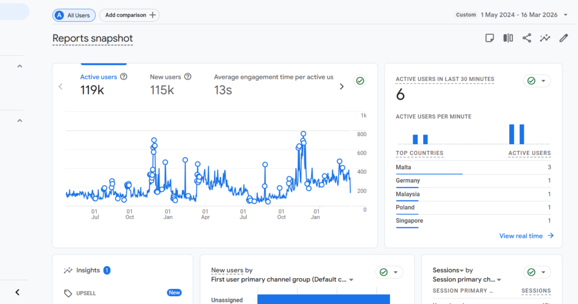Screen dimensions: 578x304
Task: Open the custom date range dropdown
Action: (566, 15)
